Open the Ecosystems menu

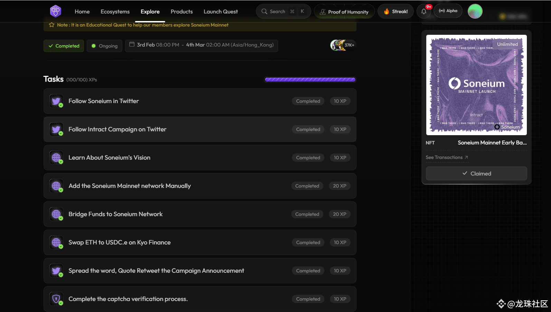(115, 11)
